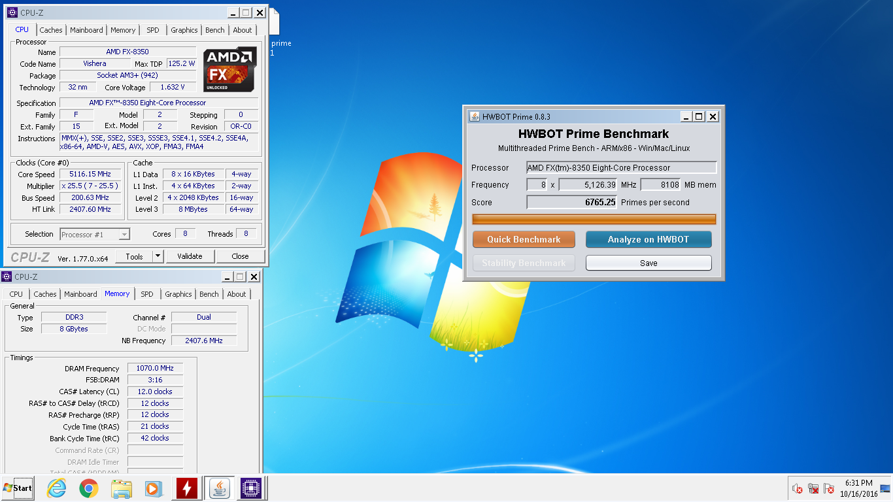Image resolution: width=893 pixels, height=502 pixels.
Task: Open About tab in lower CPU-Z window
Action: click(237, 294)
